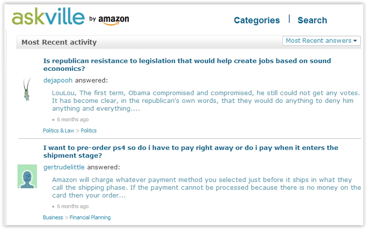Click the Most Recent activity header

click(x=59, y=42)
